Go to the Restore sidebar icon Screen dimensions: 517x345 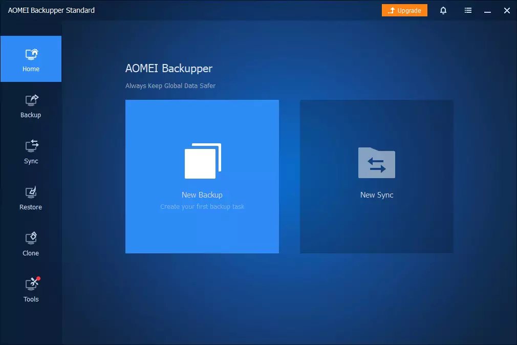pyautogui.click(x=31, y=192)
